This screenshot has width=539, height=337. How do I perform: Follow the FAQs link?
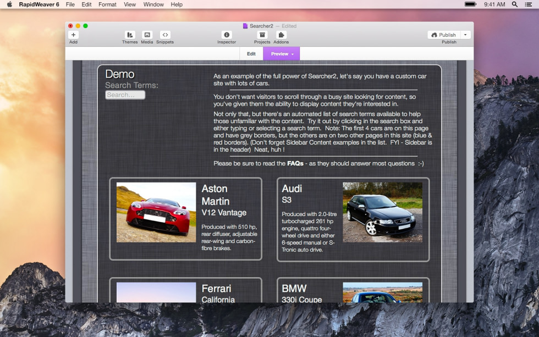(295, 163)
